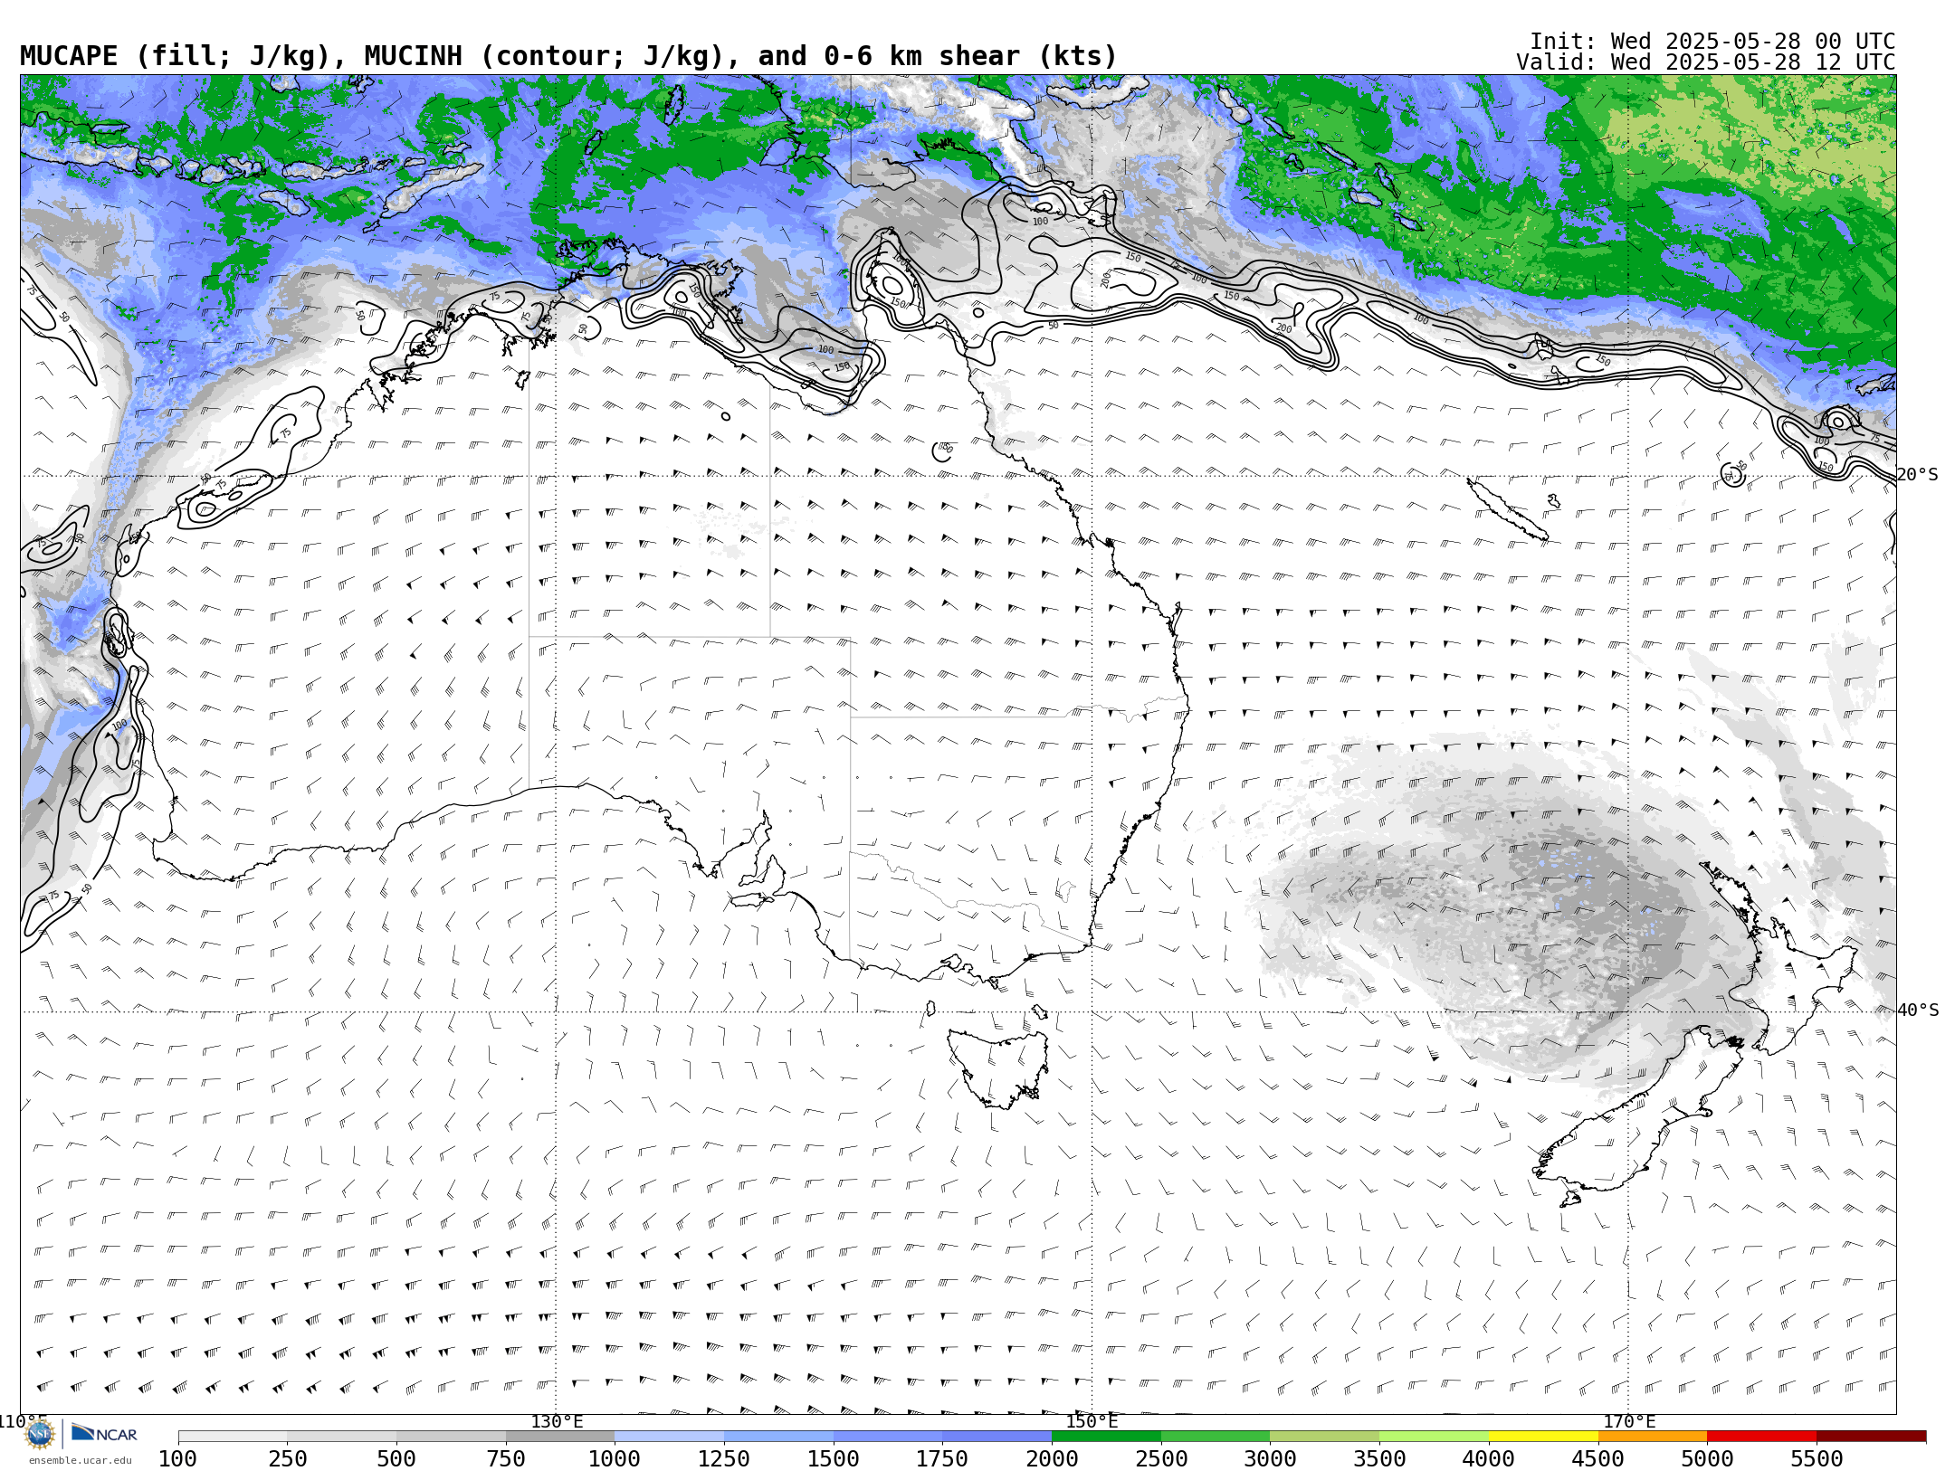This screenshot has width=1955, height=1471.
Task: Click the colorbar tick label 250
Action: click(x=287, y=1459)
